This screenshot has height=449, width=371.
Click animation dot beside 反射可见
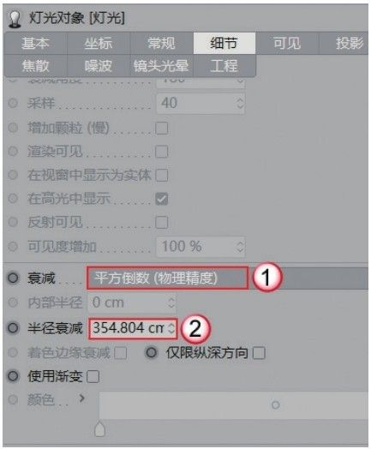[x=13, y=222]
